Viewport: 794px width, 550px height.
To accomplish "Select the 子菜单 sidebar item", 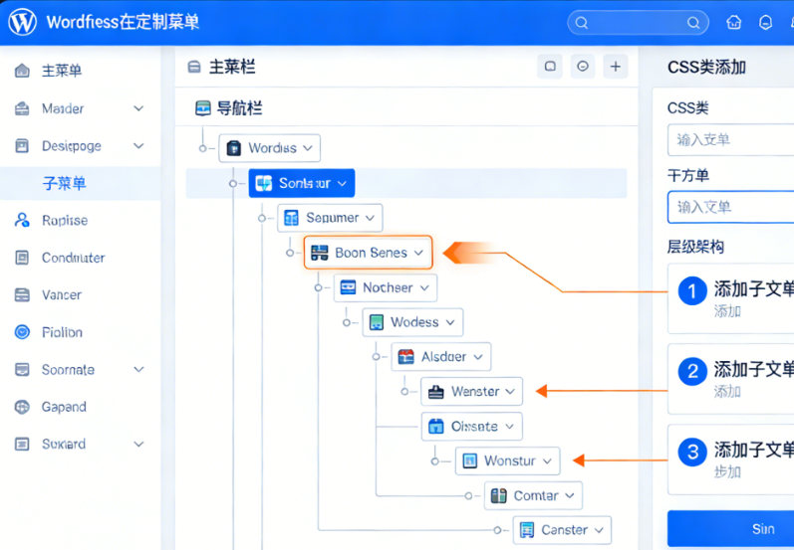I will 81,183.
